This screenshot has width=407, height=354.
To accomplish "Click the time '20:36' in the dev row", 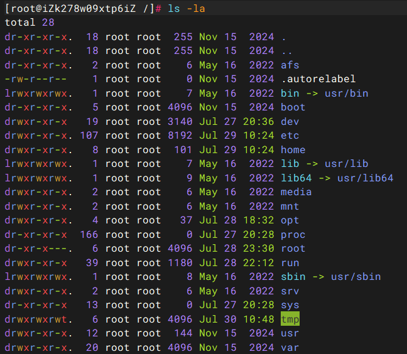I will [x=259, y=121].
